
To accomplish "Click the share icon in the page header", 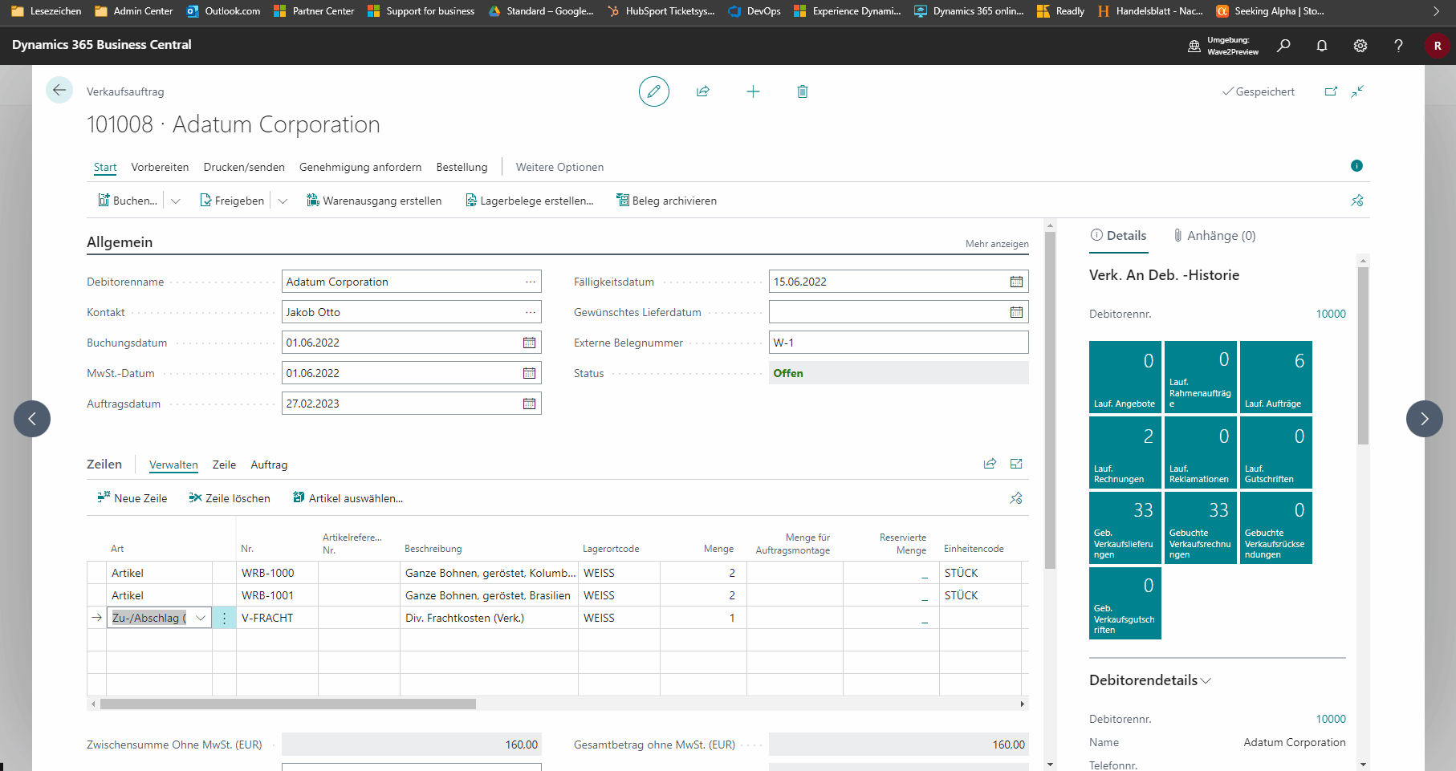I will pyautogui.click(x=703, y=91).
